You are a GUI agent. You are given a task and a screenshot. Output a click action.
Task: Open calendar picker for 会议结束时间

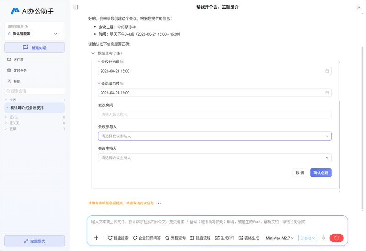pos(327,93)
